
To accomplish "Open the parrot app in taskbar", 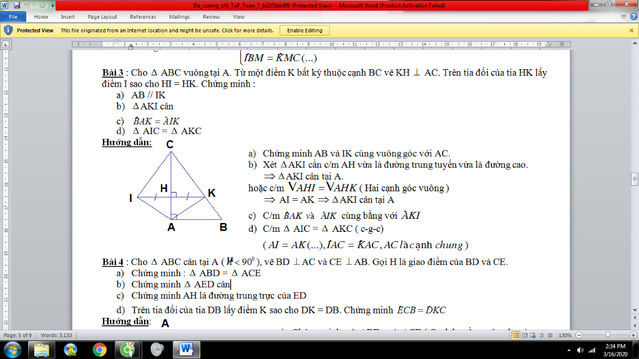I will click(71, 350).
